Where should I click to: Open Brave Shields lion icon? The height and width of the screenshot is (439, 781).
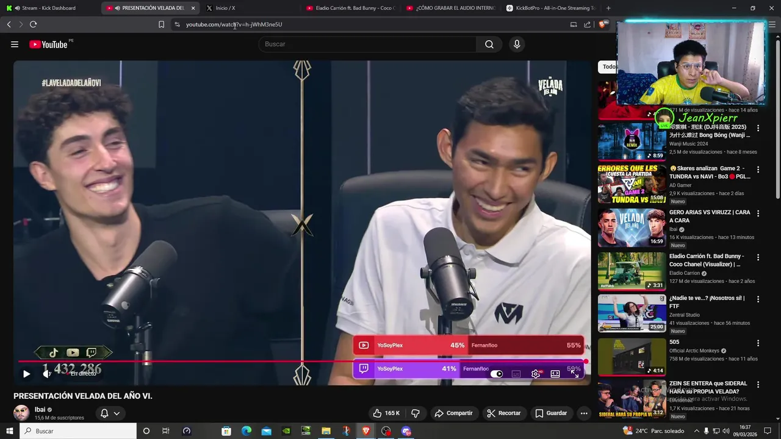pos(602,24)
